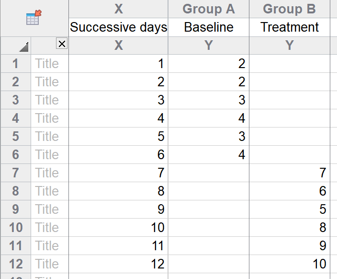Select row number 12 header
This screenshot has width=337, height=279.
coord(16,264)
